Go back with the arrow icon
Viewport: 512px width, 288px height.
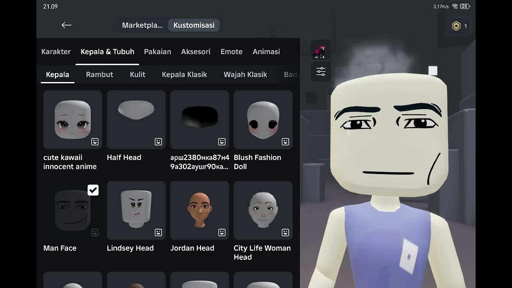click(66, 25)
